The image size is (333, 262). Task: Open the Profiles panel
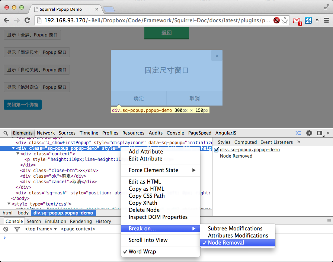tap(110, 133)
